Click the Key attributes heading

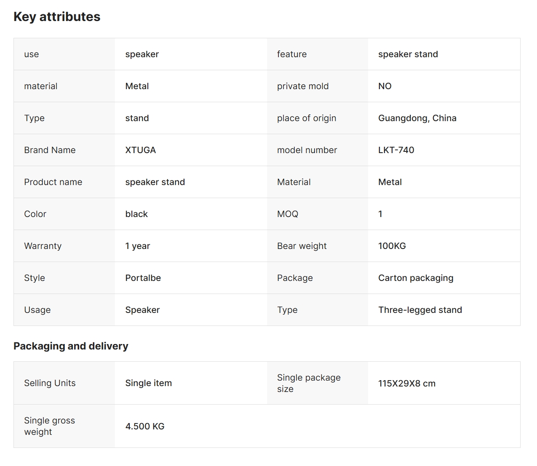[x=57, y=17]
